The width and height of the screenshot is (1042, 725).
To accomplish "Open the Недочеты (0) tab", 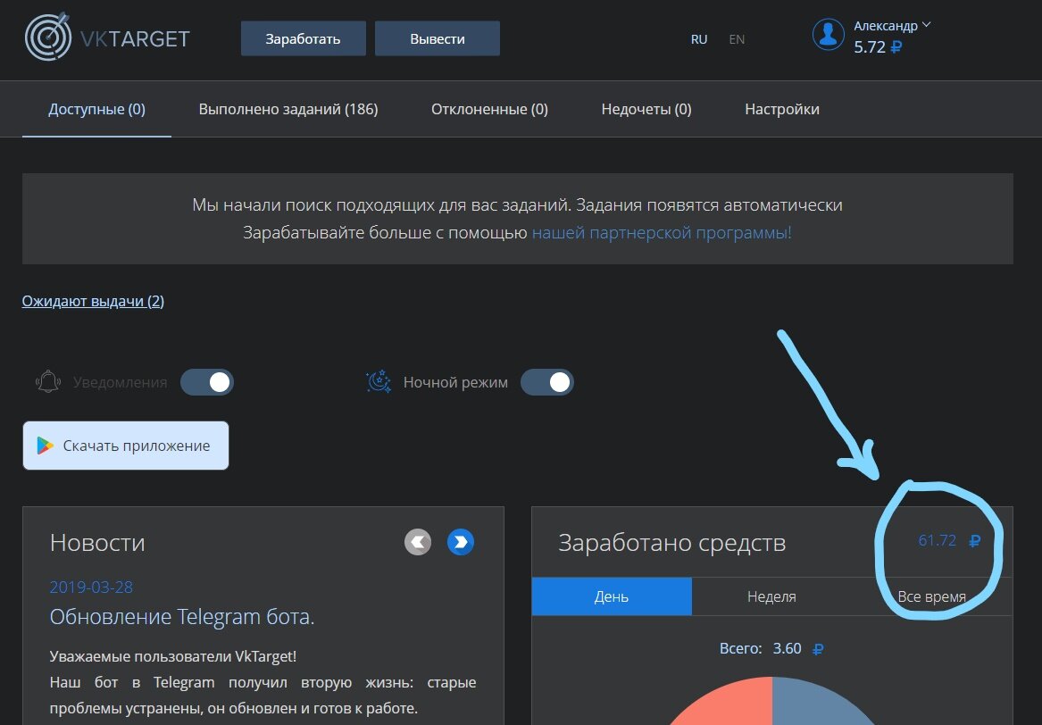I will click(646, 109).
